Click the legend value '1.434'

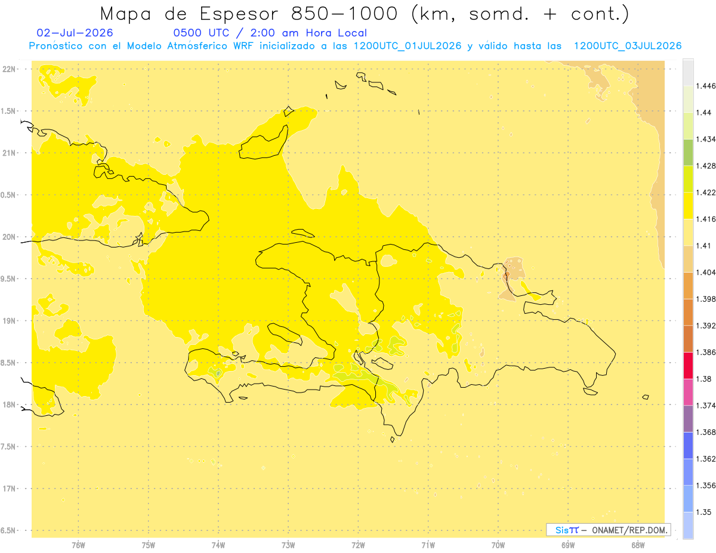(706, 139)
